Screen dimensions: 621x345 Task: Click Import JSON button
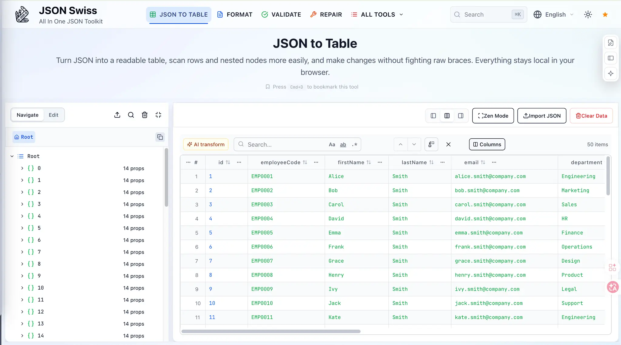point(542,116)
